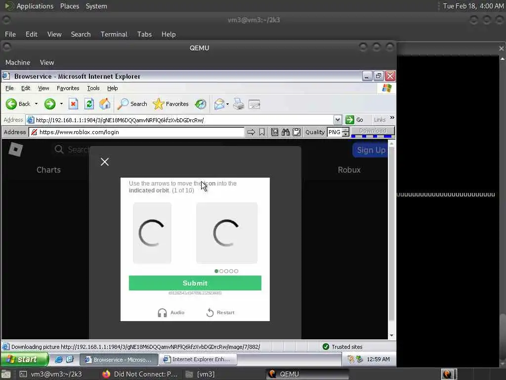Click the left loading captcha image tile
This screenshot has height=380, width=506.
coord(152,233)
